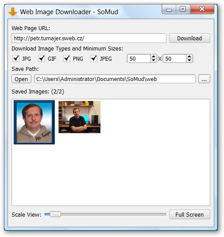224x237 pixels.
Task: Uncheck the PNG image type checkbox
Action: click(67, 58)
